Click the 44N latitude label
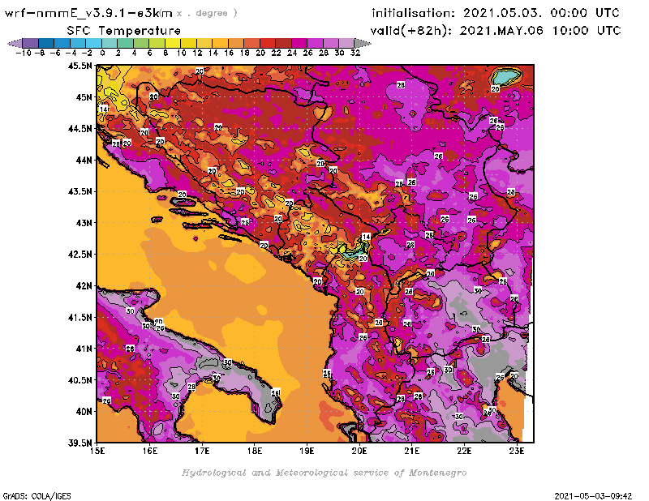Viewport: 649px width, 501px height. tap(84, 160)
